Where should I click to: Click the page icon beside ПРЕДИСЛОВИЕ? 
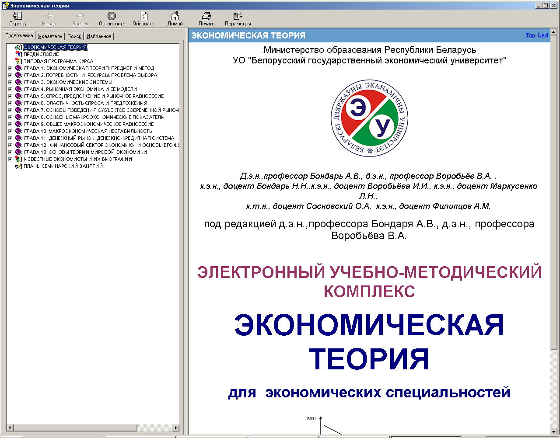pos(18,54)
